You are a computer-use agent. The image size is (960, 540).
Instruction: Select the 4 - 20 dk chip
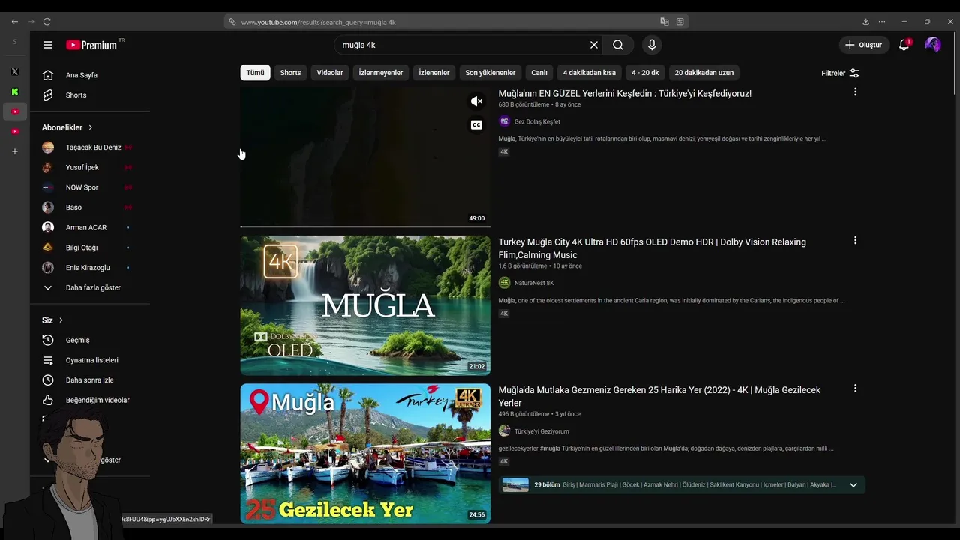(645, 73)
